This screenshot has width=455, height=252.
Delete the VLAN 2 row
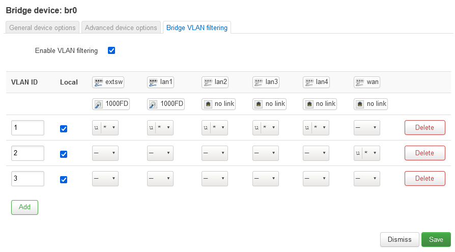[x=425, y=153]
